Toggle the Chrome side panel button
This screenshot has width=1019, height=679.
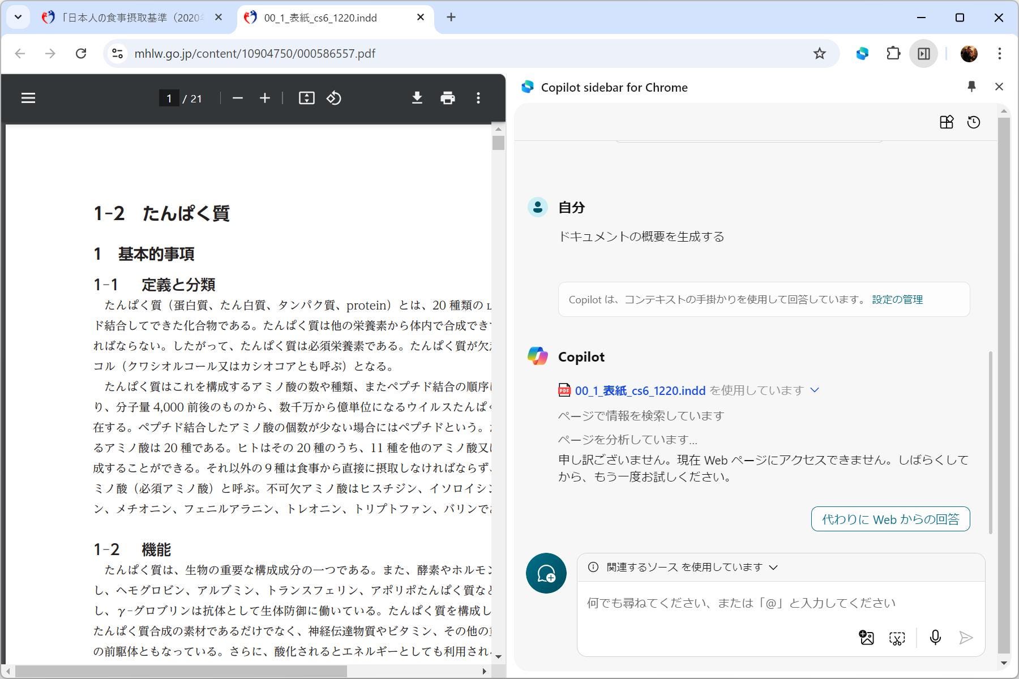pyautogui.click(x=924, y=54)
